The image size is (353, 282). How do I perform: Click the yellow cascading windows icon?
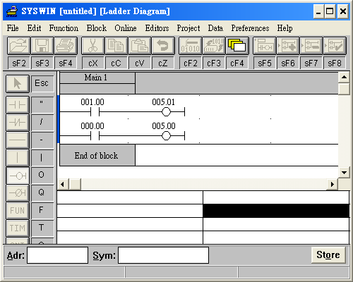[x=237, y=46]
